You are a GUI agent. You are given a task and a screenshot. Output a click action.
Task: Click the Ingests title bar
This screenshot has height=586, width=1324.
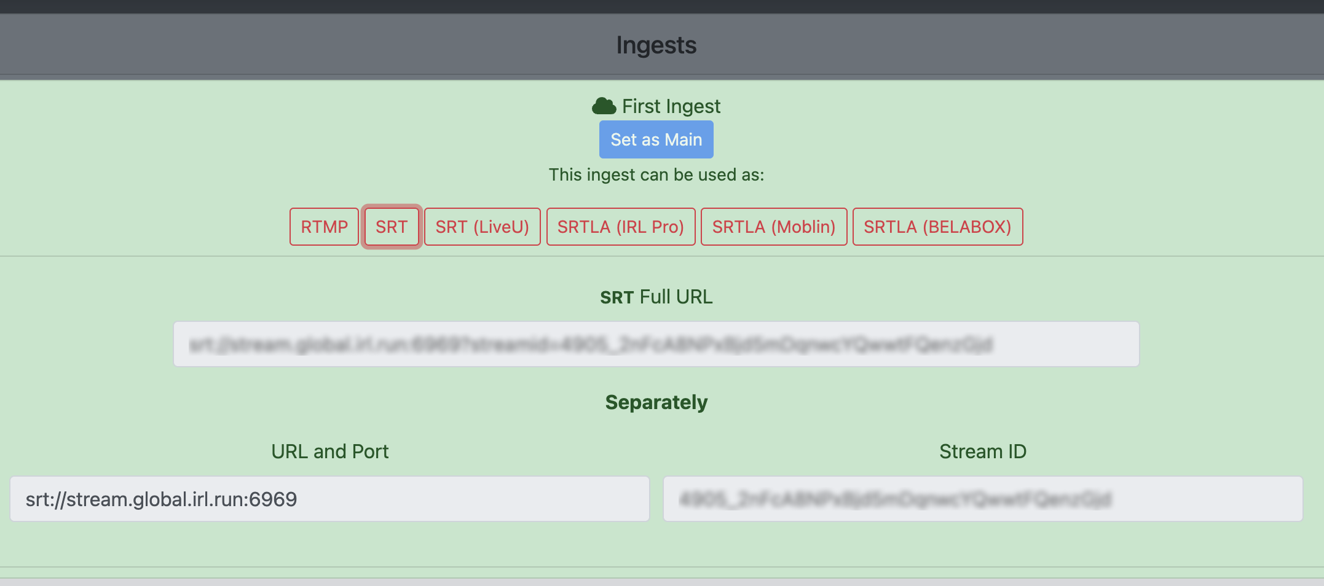click(x=656, y=44)
